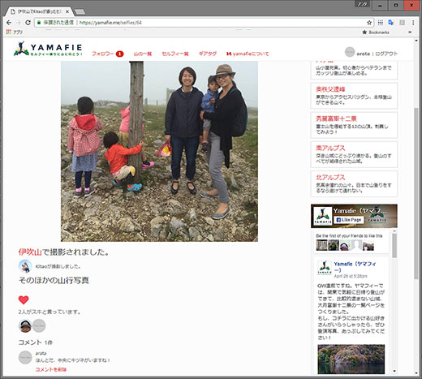The image size is (422, 379).
Task: Open the セルフィー一覧 menu item
Action: [175, 54]
